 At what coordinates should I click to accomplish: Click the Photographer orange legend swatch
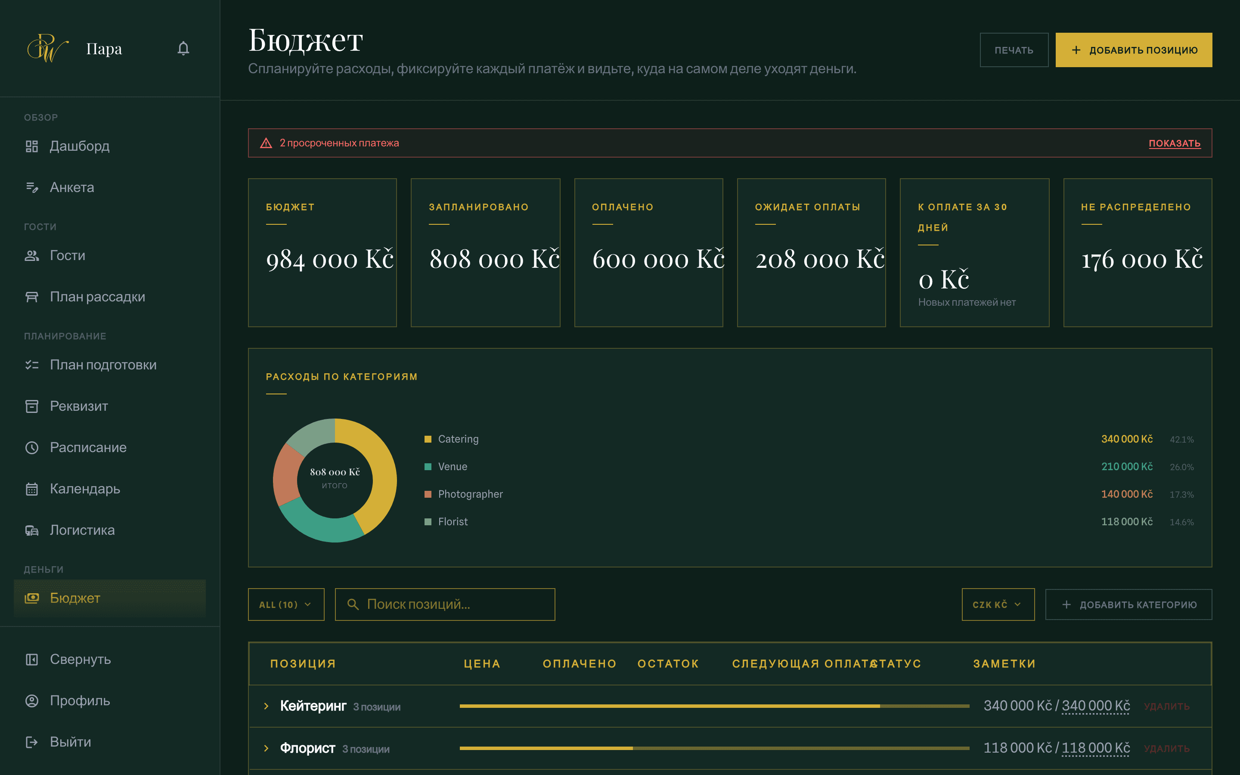click(x=428, y=494)
